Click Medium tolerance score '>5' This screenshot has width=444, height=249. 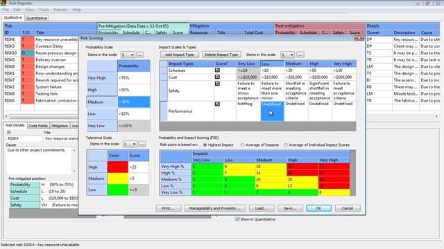pyautogui.click(x=139, y=178)
